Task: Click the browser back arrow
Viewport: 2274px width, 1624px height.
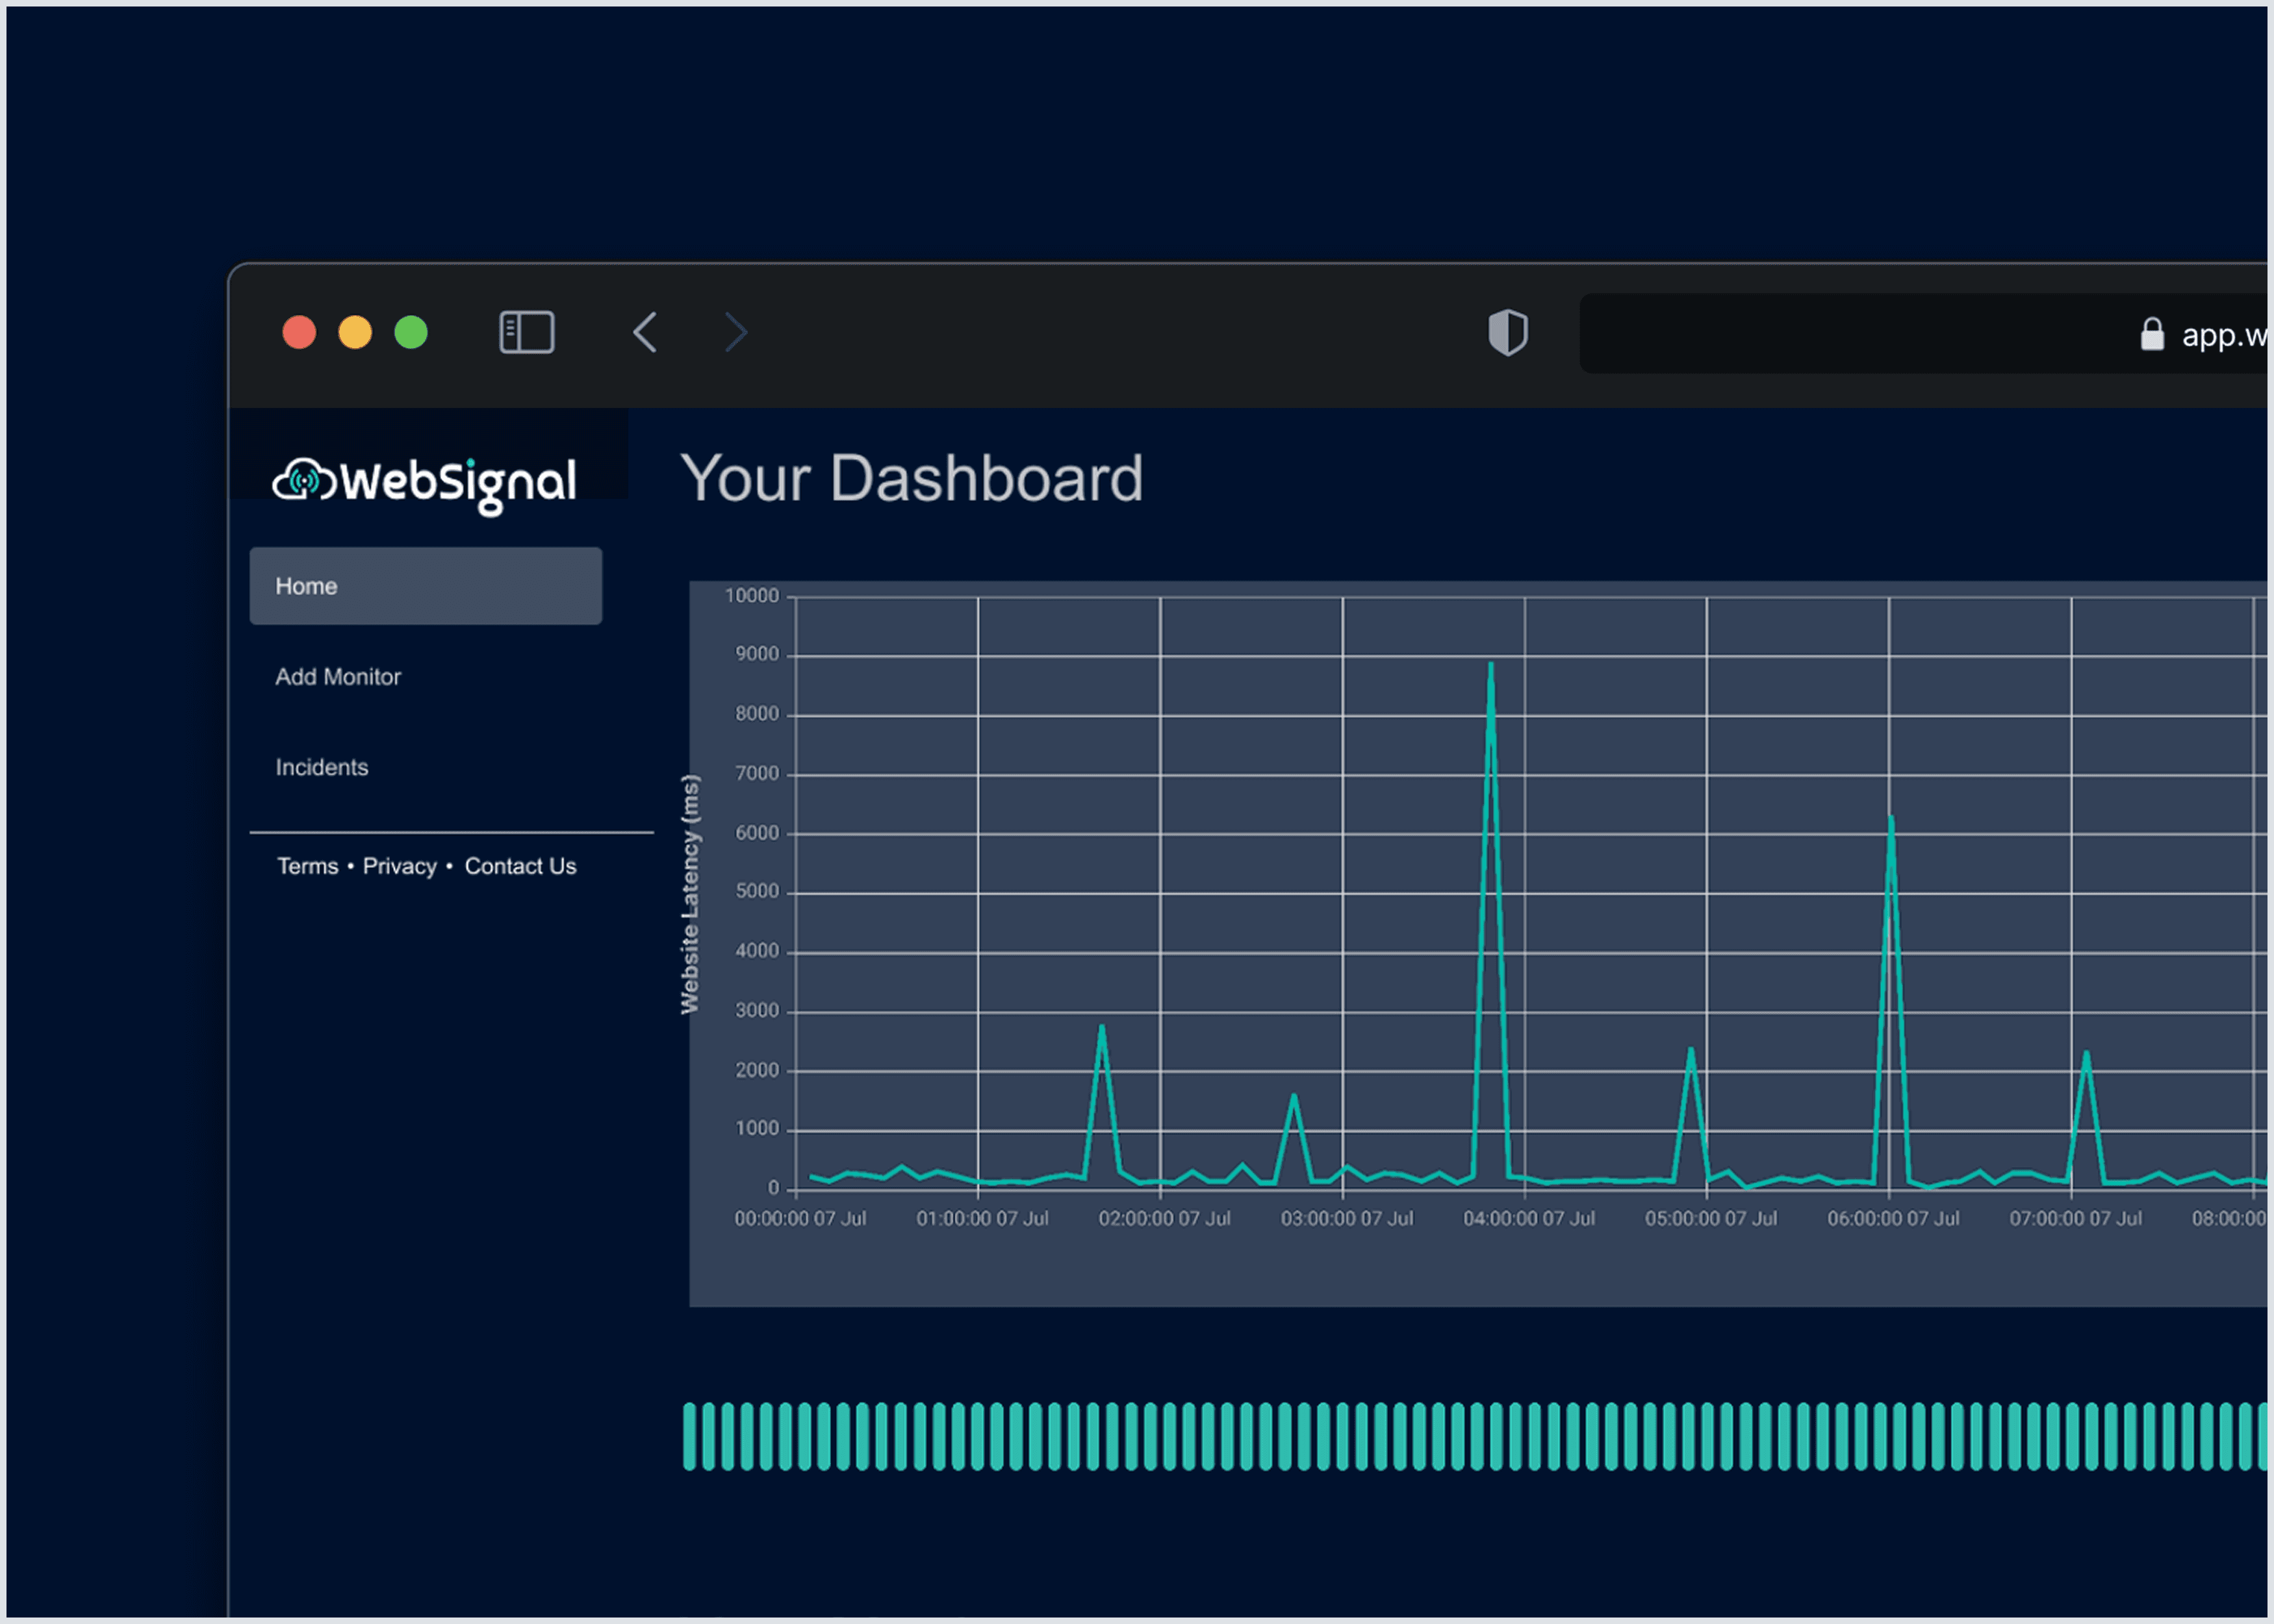Action: coord(645,332)
